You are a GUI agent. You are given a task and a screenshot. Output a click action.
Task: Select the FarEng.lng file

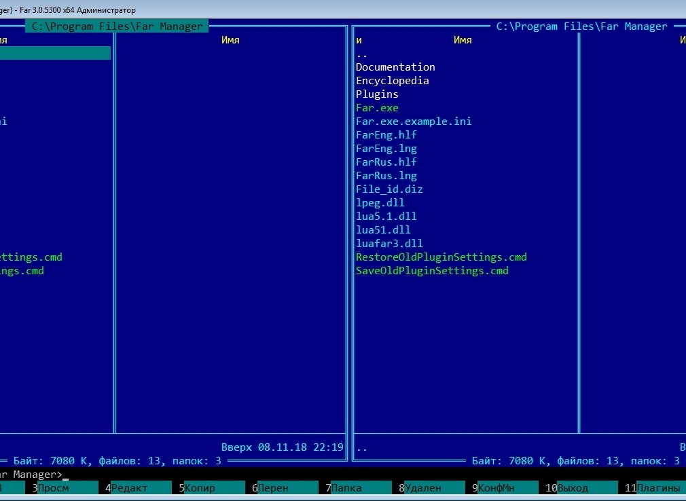[386, 148]
